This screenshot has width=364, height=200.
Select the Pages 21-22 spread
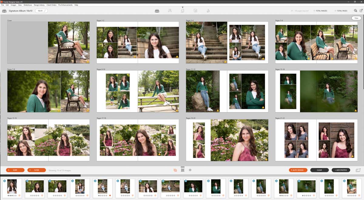316,140
